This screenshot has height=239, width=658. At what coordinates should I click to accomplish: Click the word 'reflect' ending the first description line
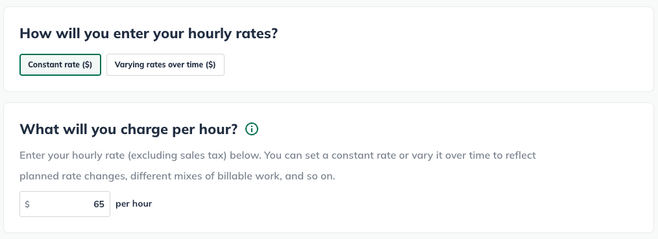[x=520, y=155]
